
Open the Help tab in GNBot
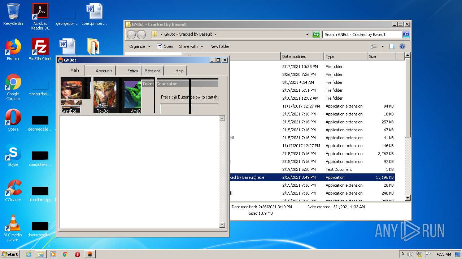coord(179,71)
